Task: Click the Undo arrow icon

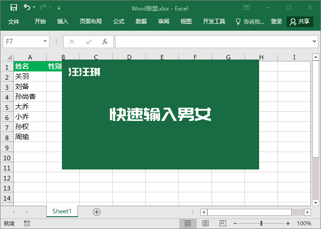Action: point(27,7)
